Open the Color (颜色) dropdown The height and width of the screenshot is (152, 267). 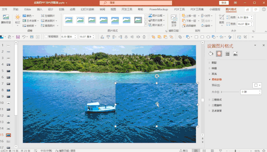(x=28, y=15)
